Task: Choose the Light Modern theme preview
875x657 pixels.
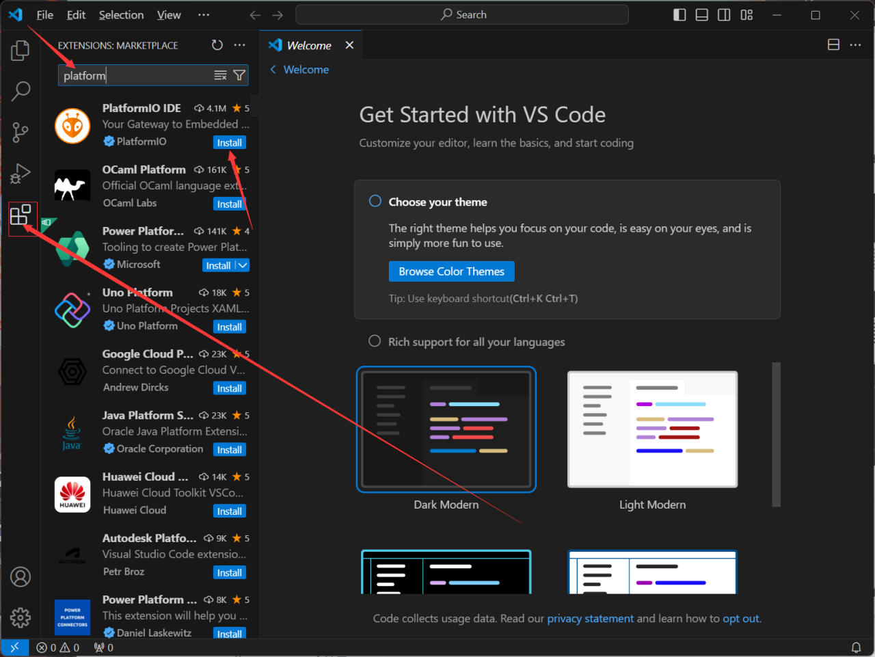Action: click(x=653, y=429)
